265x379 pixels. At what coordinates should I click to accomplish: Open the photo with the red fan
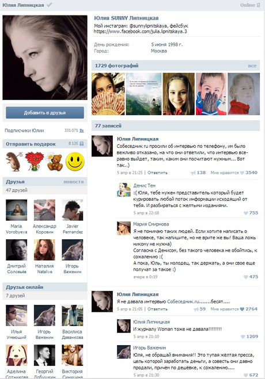click(x=108, y=94)
